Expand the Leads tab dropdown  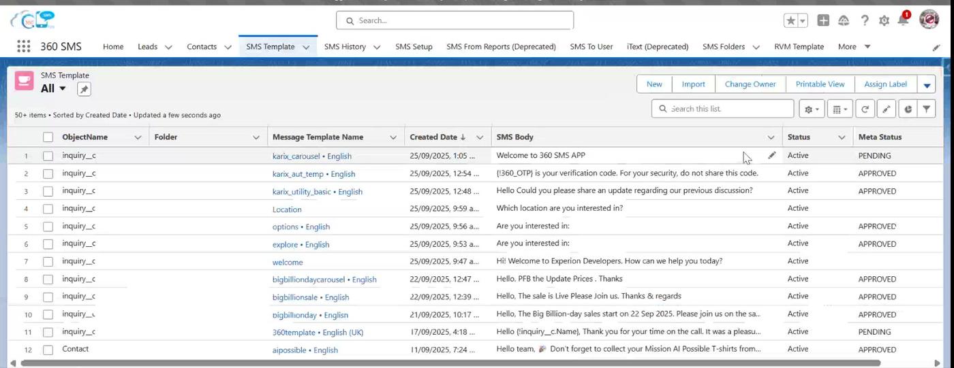tap(168, 47)
